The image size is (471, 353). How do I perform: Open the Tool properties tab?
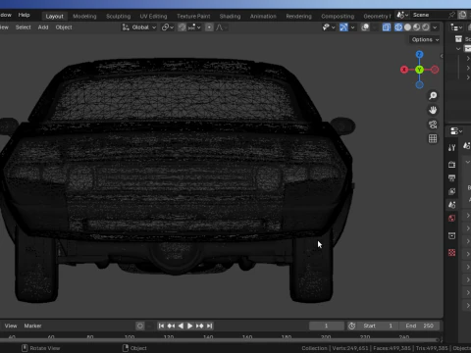tap(452, 148)
